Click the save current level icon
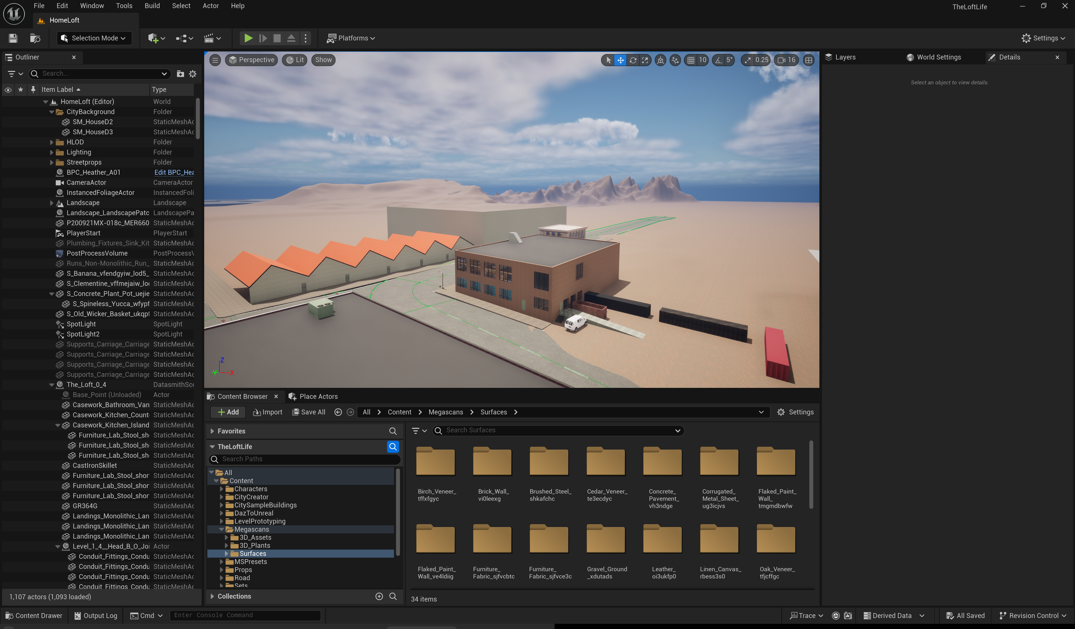The height and width of the screenshot is (629, 1075). point(13,38)
